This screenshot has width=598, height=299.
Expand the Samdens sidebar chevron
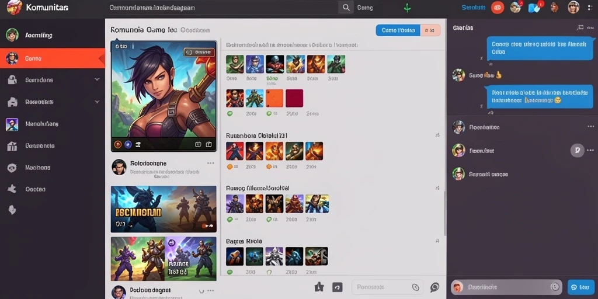[97, 79]
